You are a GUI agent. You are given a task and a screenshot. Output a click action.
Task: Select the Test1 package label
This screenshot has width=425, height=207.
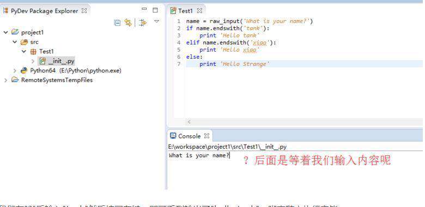pos(46,52)
